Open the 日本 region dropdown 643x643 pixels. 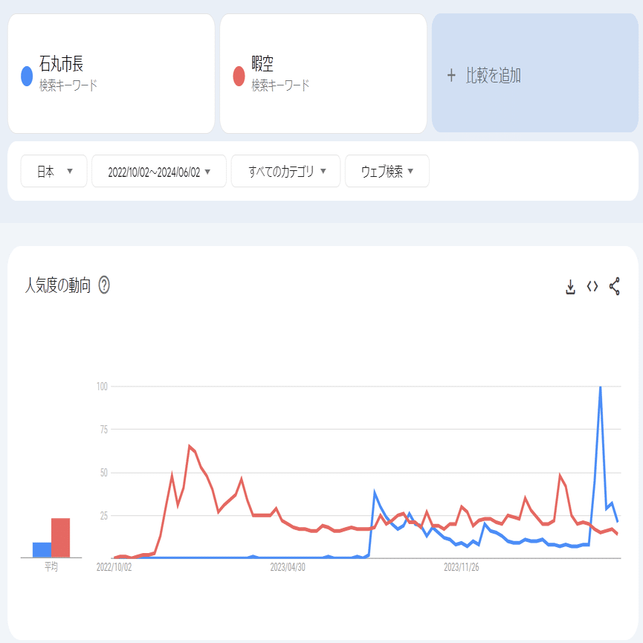click(x=54, y=172)
